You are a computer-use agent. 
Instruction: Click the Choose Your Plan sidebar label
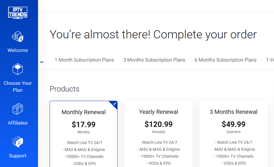coord(18,87)
